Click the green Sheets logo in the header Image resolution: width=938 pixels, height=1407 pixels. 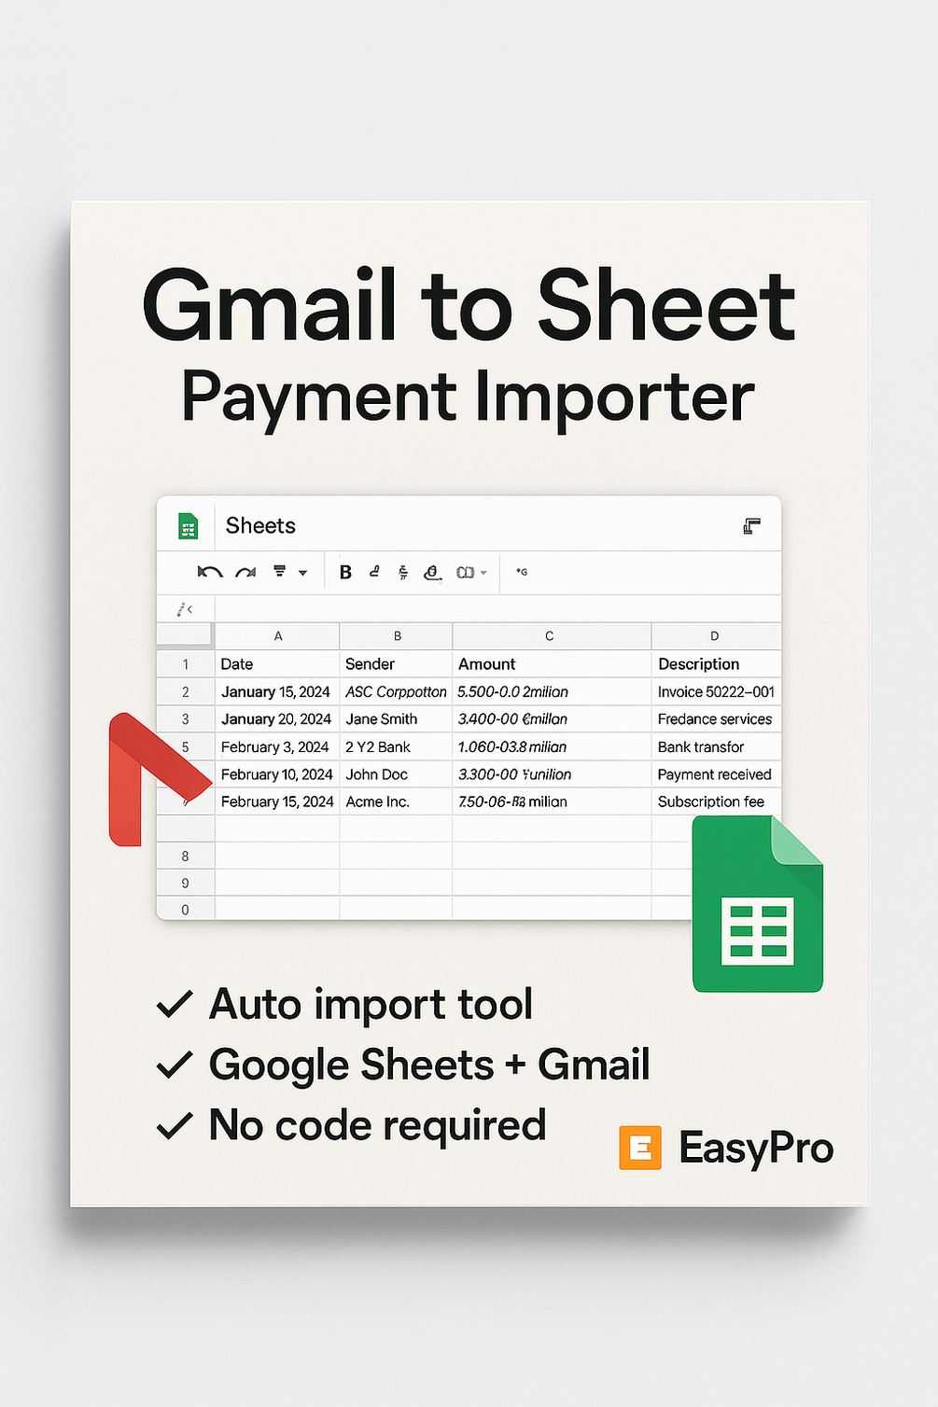pyautogui.click(x=186, y=525)
